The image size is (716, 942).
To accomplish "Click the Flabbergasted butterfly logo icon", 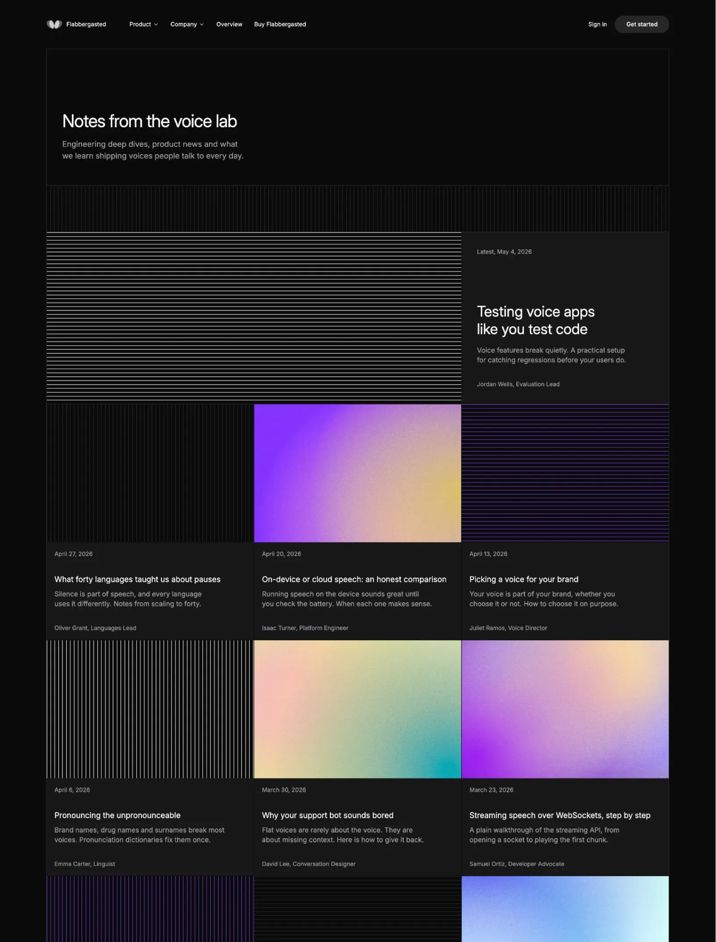I will pyautogui.click(x=54, y=25).
